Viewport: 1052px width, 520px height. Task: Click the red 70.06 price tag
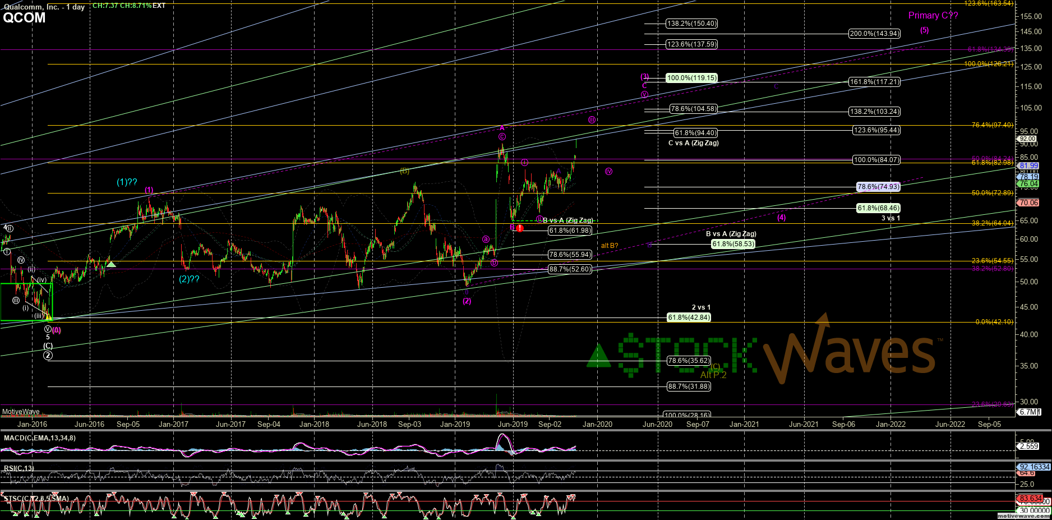tap(1028, 203)
